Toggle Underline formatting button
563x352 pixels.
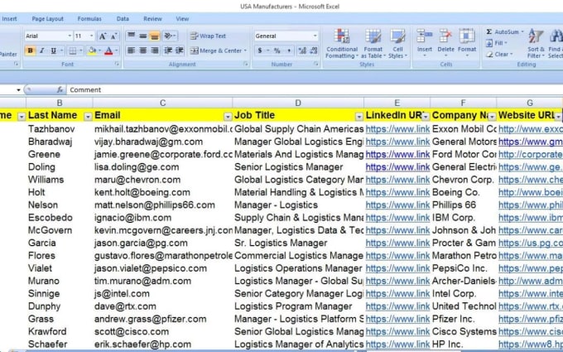coord(54,51)
